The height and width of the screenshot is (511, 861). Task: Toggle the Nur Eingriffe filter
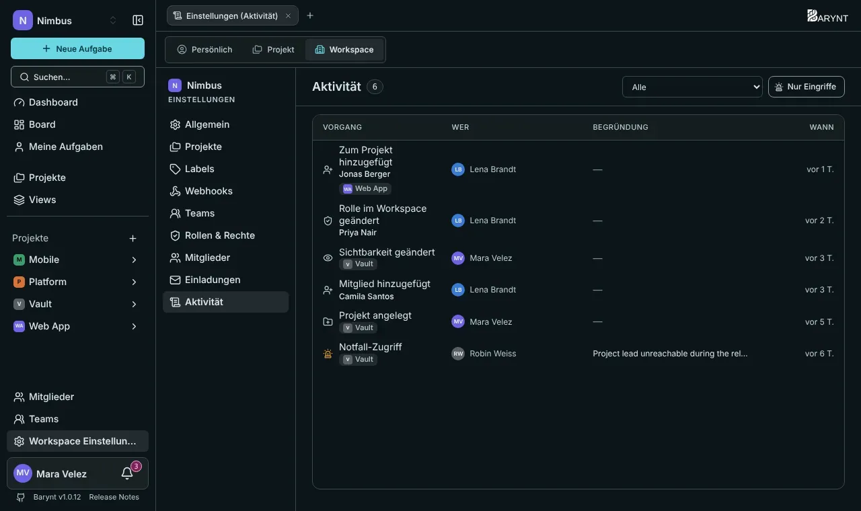point(806,87)
